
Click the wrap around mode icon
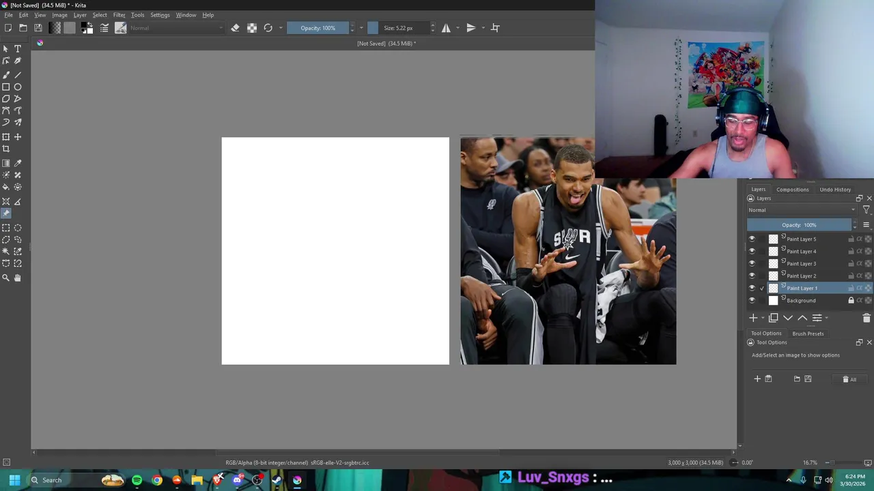[496, 28]
